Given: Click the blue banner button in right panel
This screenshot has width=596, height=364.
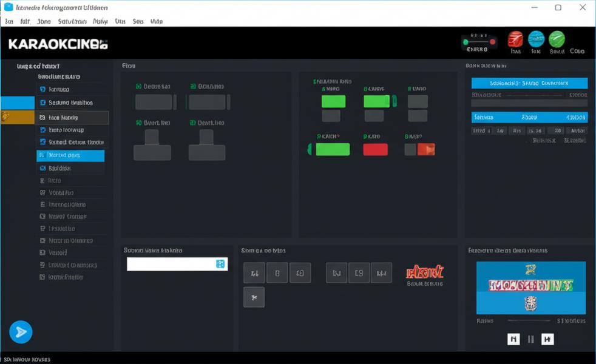Looking at the screenshot, I should [x=529, y=83].
